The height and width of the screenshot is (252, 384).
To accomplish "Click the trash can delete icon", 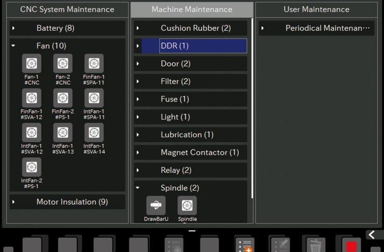I will pos(315,245).
